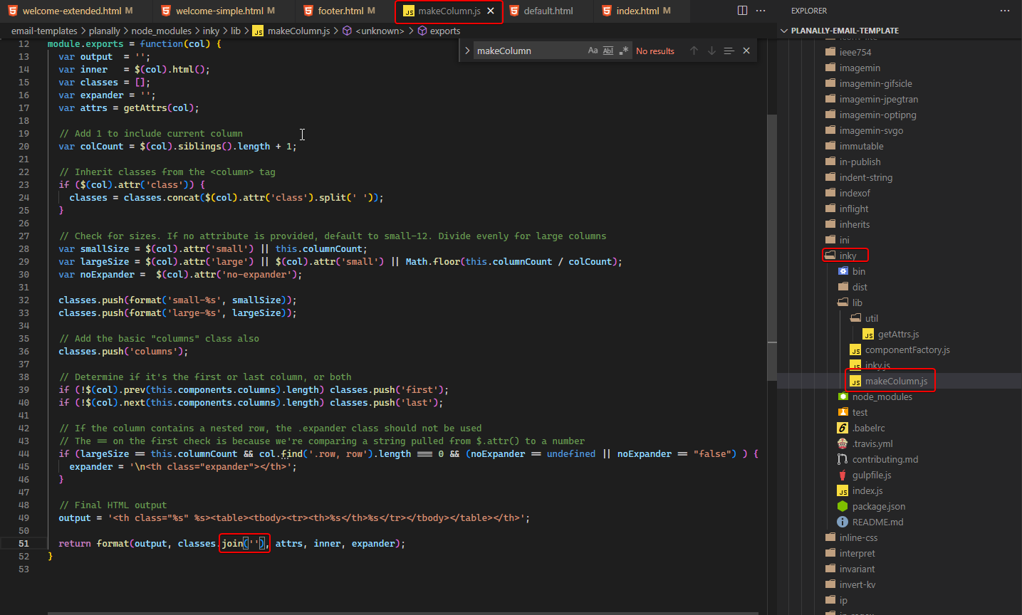Click the inky breadcrumb segment
The width and height of the screenshot is (1022, 615).
coord(211,31)
